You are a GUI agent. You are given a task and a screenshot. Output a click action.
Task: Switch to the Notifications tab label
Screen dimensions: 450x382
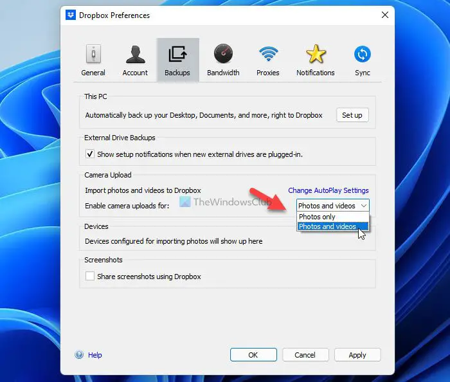(x=316, y=73)
